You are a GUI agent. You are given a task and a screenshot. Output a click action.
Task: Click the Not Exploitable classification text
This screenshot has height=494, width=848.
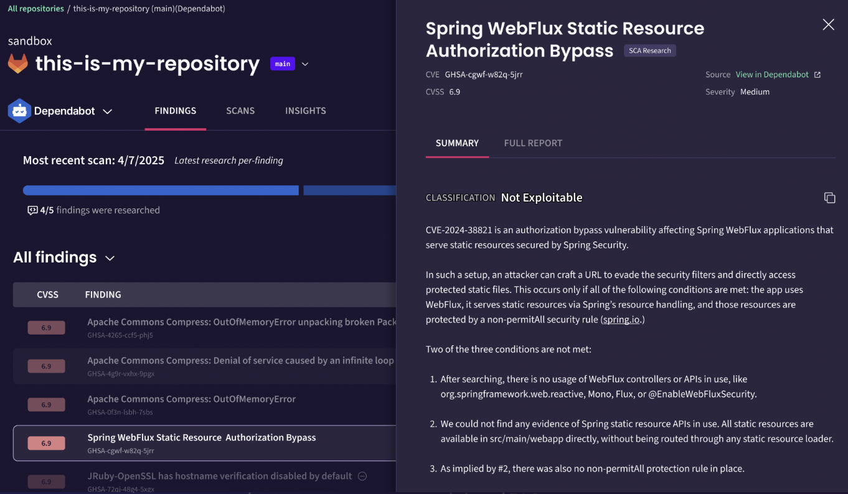(542, 198)
